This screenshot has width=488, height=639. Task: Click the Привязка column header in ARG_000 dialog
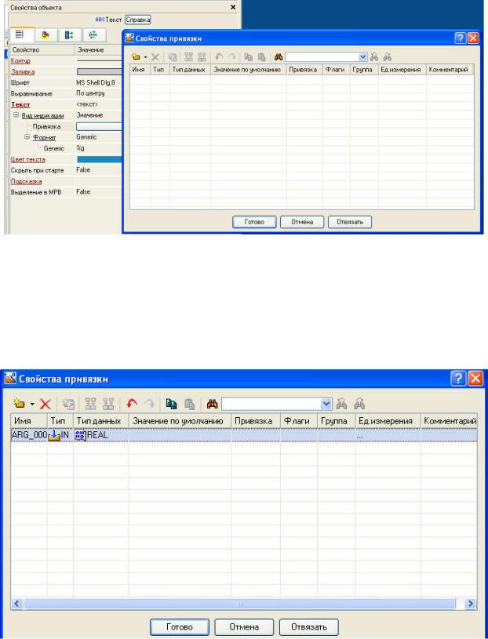(x=256, y=421)
